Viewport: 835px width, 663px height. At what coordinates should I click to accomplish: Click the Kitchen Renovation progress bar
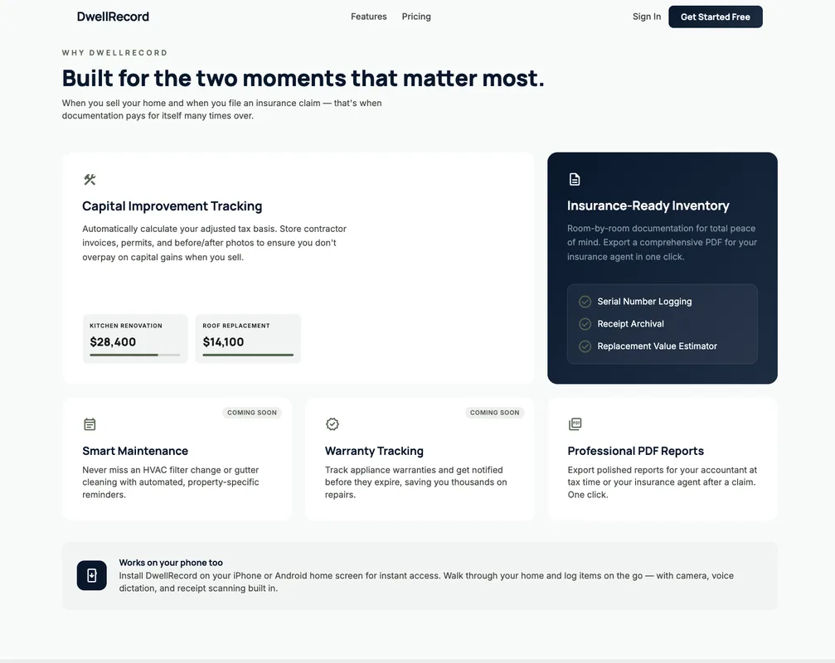(x=134, y=355)
